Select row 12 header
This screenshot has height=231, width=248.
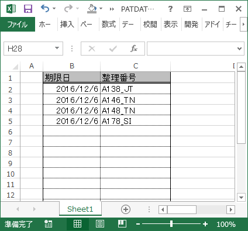tap(10, 195)
